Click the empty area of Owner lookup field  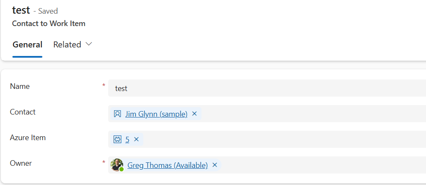pyautogui.click(x=321, y=165)
